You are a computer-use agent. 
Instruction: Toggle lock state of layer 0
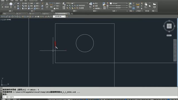(70, 3)
